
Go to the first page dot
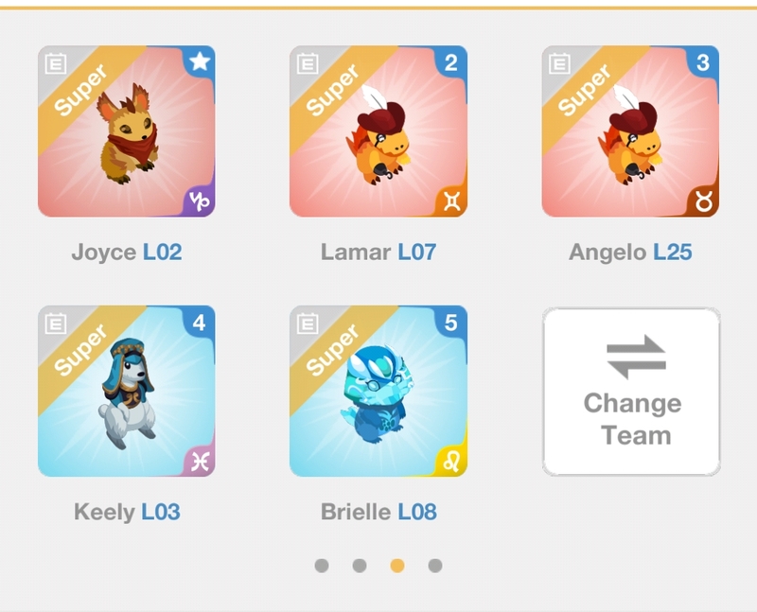(322, 566)
